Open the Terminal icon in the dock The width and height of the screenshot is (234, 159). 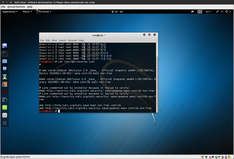(x=5, y=53)
